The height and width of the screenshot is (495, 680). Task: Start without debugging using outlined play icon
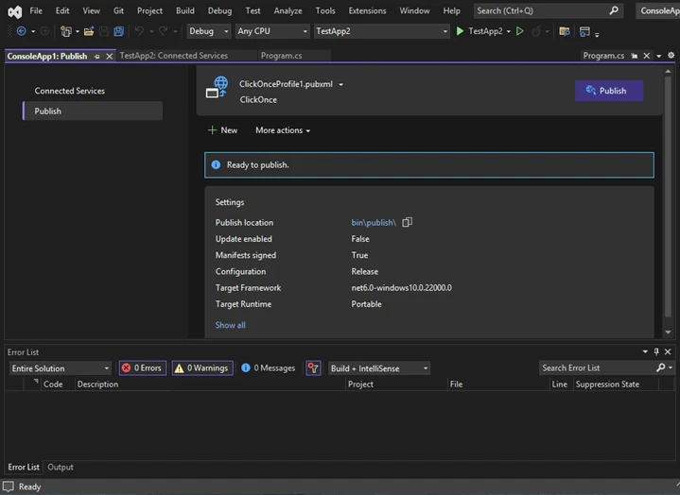click(519, 31)
